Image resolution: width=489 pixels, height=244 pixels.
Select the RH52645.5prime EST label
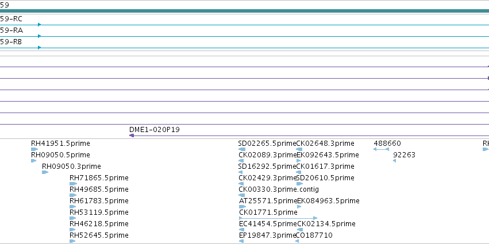[x=99, y=235]
